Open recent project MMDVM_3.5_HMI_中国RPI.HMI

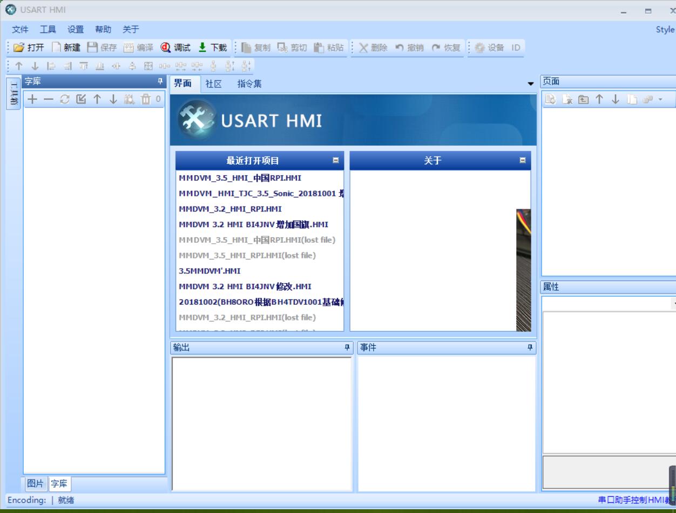[x=240, y=178]
